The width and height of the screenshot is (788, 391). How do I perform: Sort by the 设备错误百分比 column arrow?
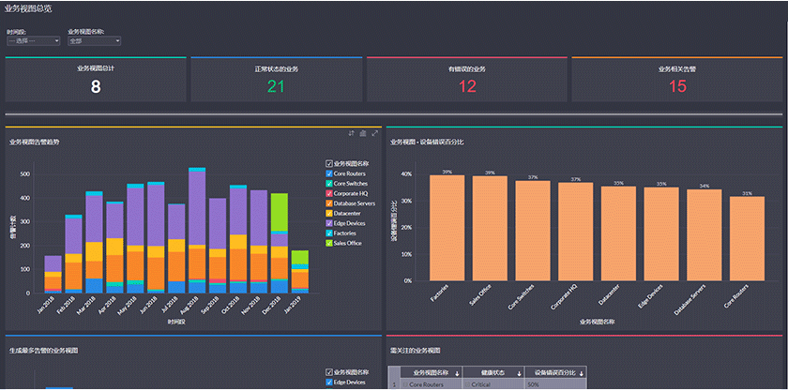tap(579, 373)
